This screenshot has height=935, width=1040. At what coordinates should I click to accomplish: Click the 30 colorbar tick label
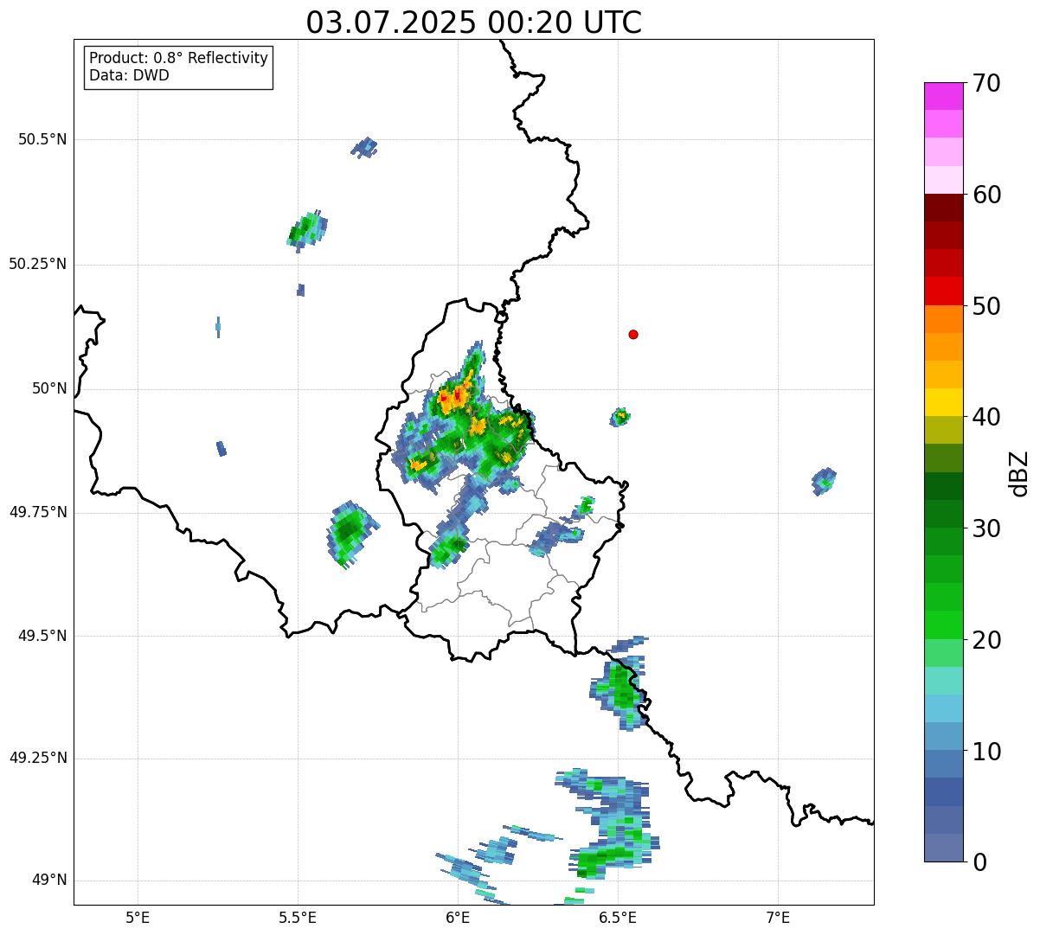tap(986, 528)
